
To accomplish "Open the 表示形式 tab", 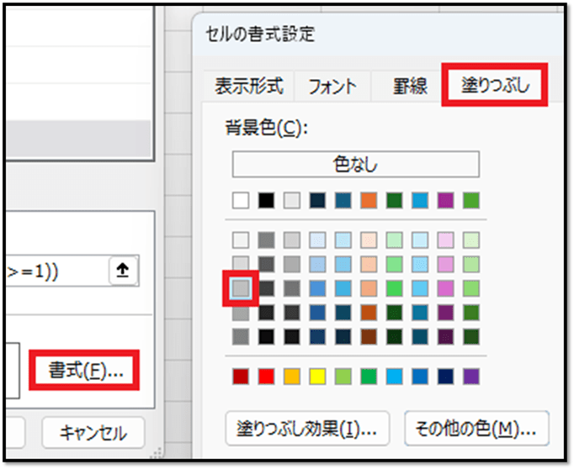I will [248, 86].
